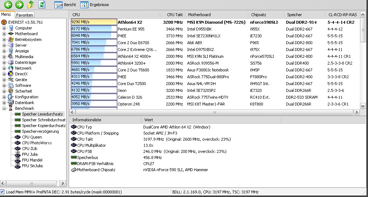The image size is (368, 197).
Task: Select the Opteron 248 row
Action: coord(215,104)
